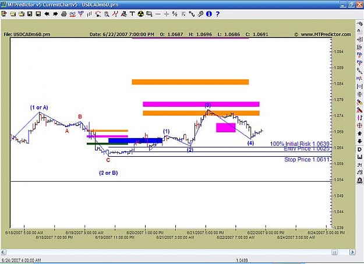Screen dimensions: 364x264
Task: Click the red 'B' wave label
Action: [x=80, y=117]
